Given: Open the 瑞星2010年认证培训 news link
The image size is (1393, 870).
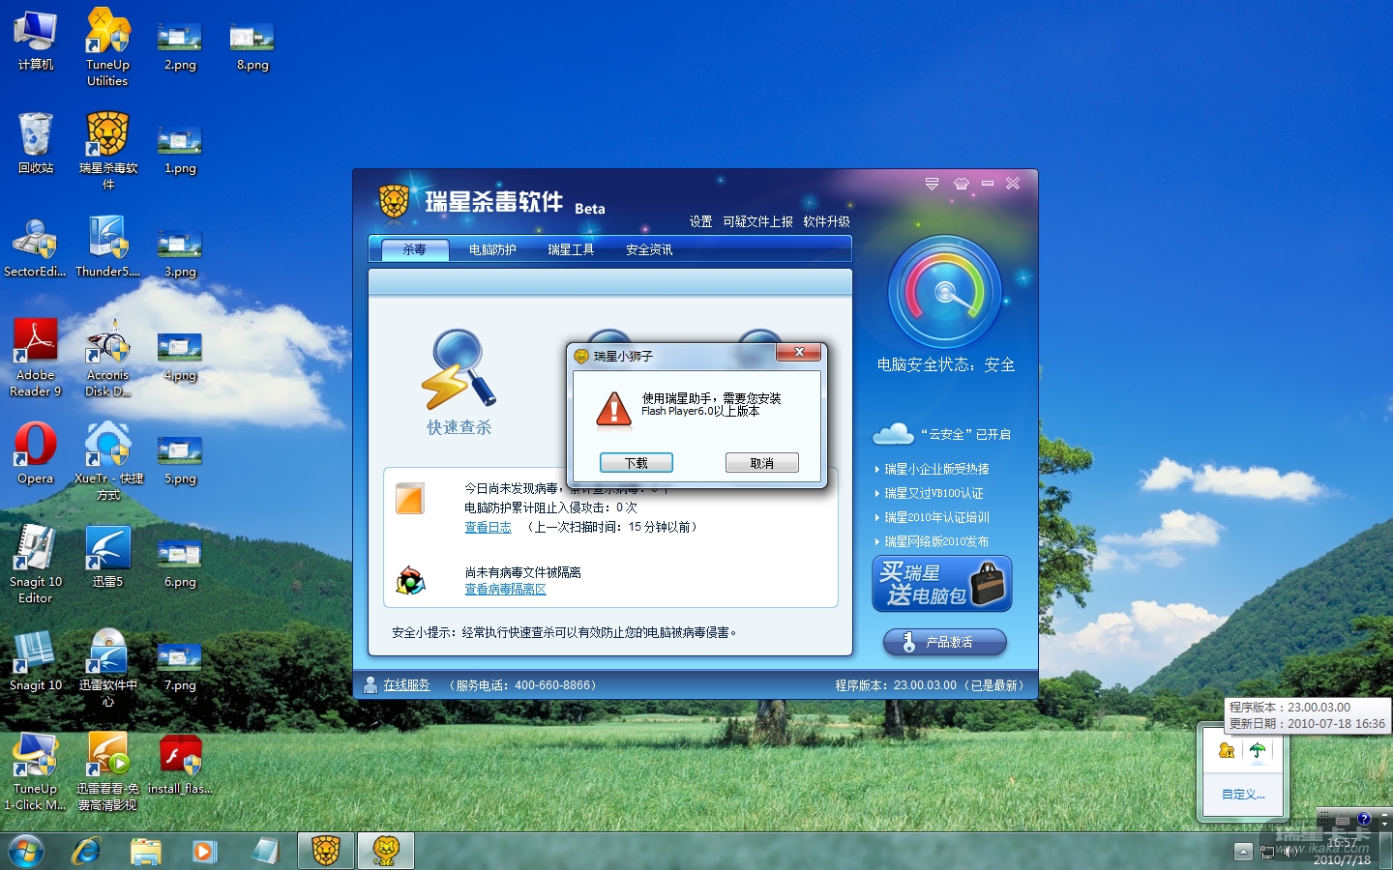Looking at the screenshot, I should 936,517.
